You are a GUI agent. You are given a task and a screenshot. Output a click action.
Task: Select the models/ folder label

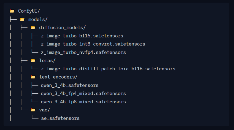point(38,19)
